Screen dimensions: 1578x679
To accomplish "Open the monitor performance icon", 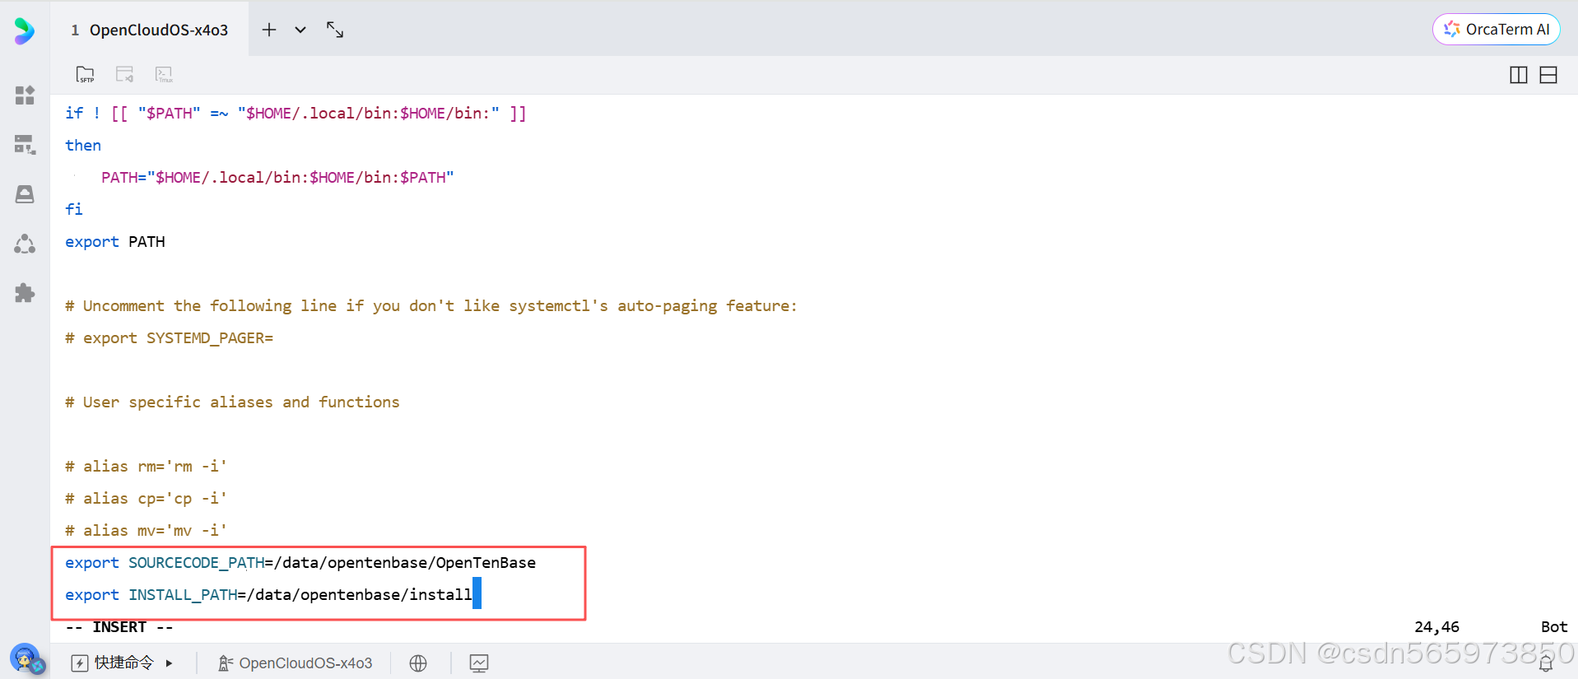I will click(x=479, y=663).
